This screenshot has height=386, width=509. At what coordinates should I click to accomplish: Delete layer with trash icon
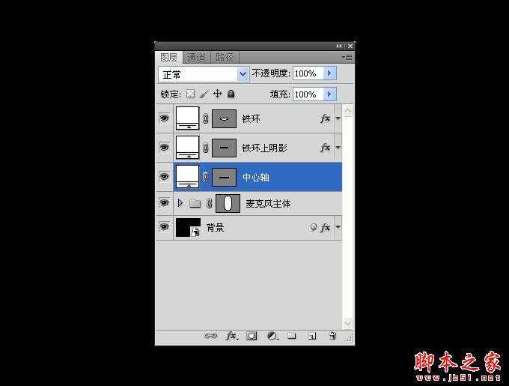(x=332, y=336)
